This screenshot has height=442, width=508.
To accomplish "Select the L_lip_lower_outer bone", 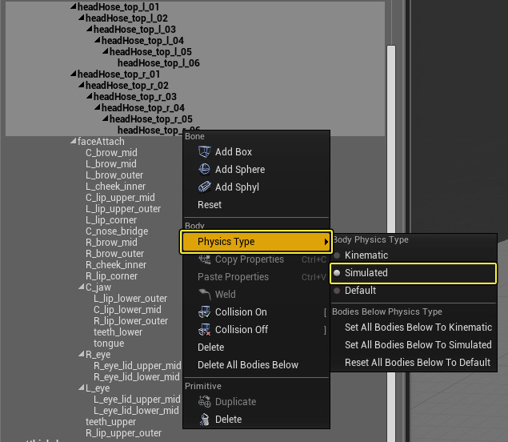I will click(x=130, y=299).
